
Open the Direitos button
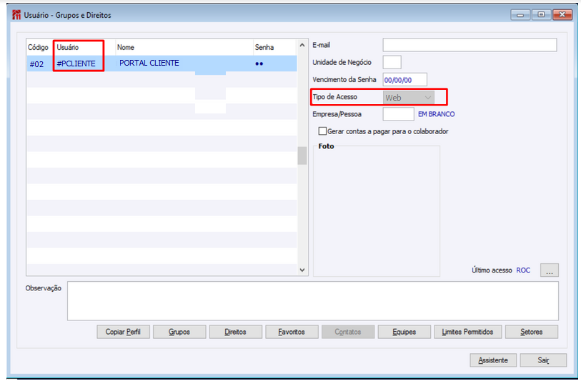235,332
